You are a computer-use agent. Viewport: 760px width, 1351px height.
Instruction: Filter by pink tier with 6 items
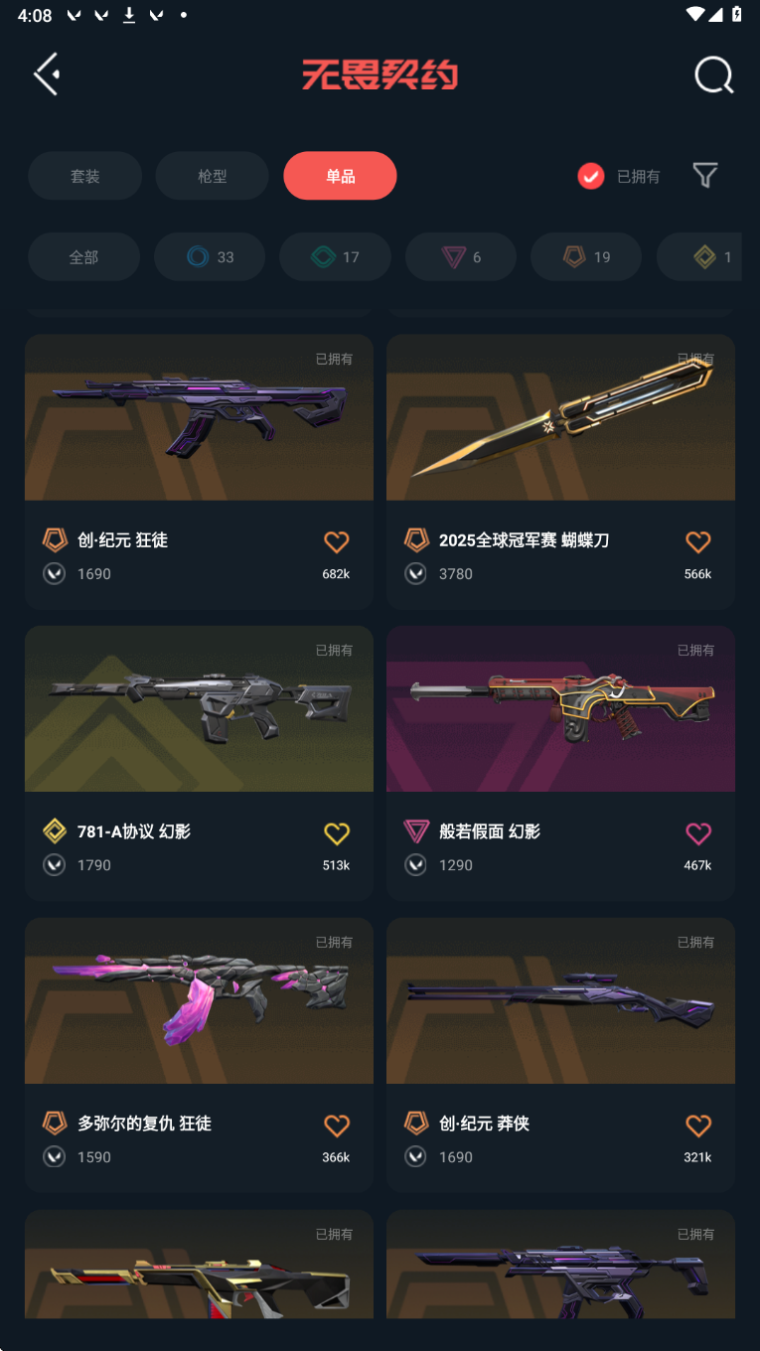[x=461, y=257]
